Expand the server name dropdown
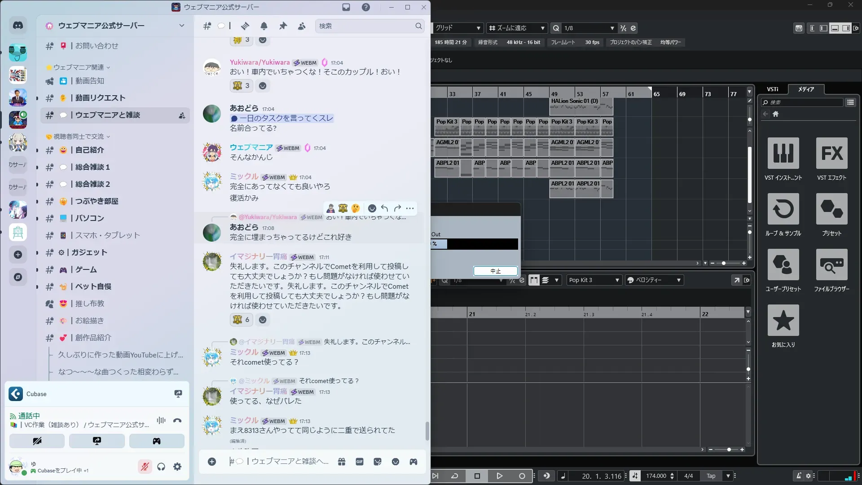The width and height of the screenshot is (862, 485). click(x=181, y=26)
